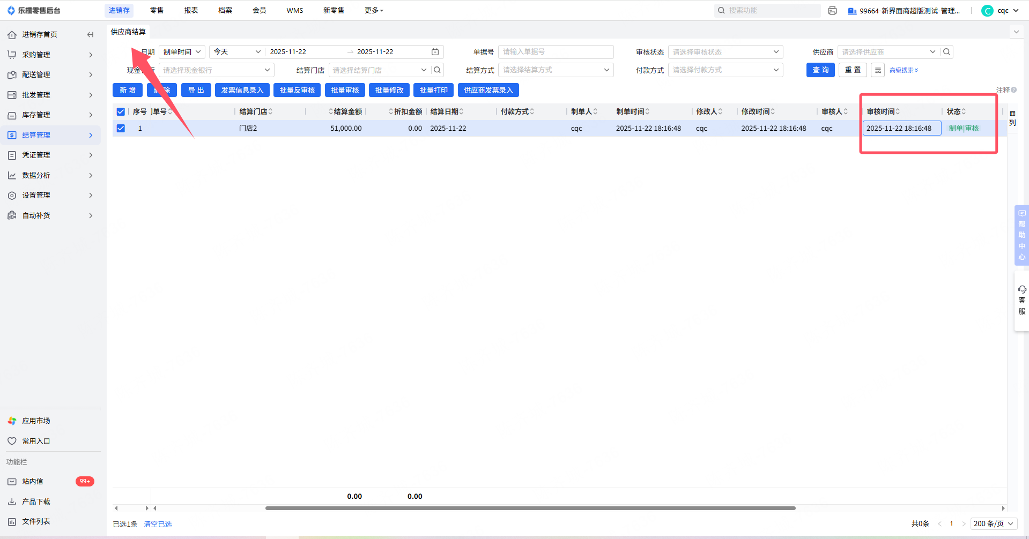Focus the 搜索功能 search box
Viewport: 1029px width, 539px height.
[767, 11]
